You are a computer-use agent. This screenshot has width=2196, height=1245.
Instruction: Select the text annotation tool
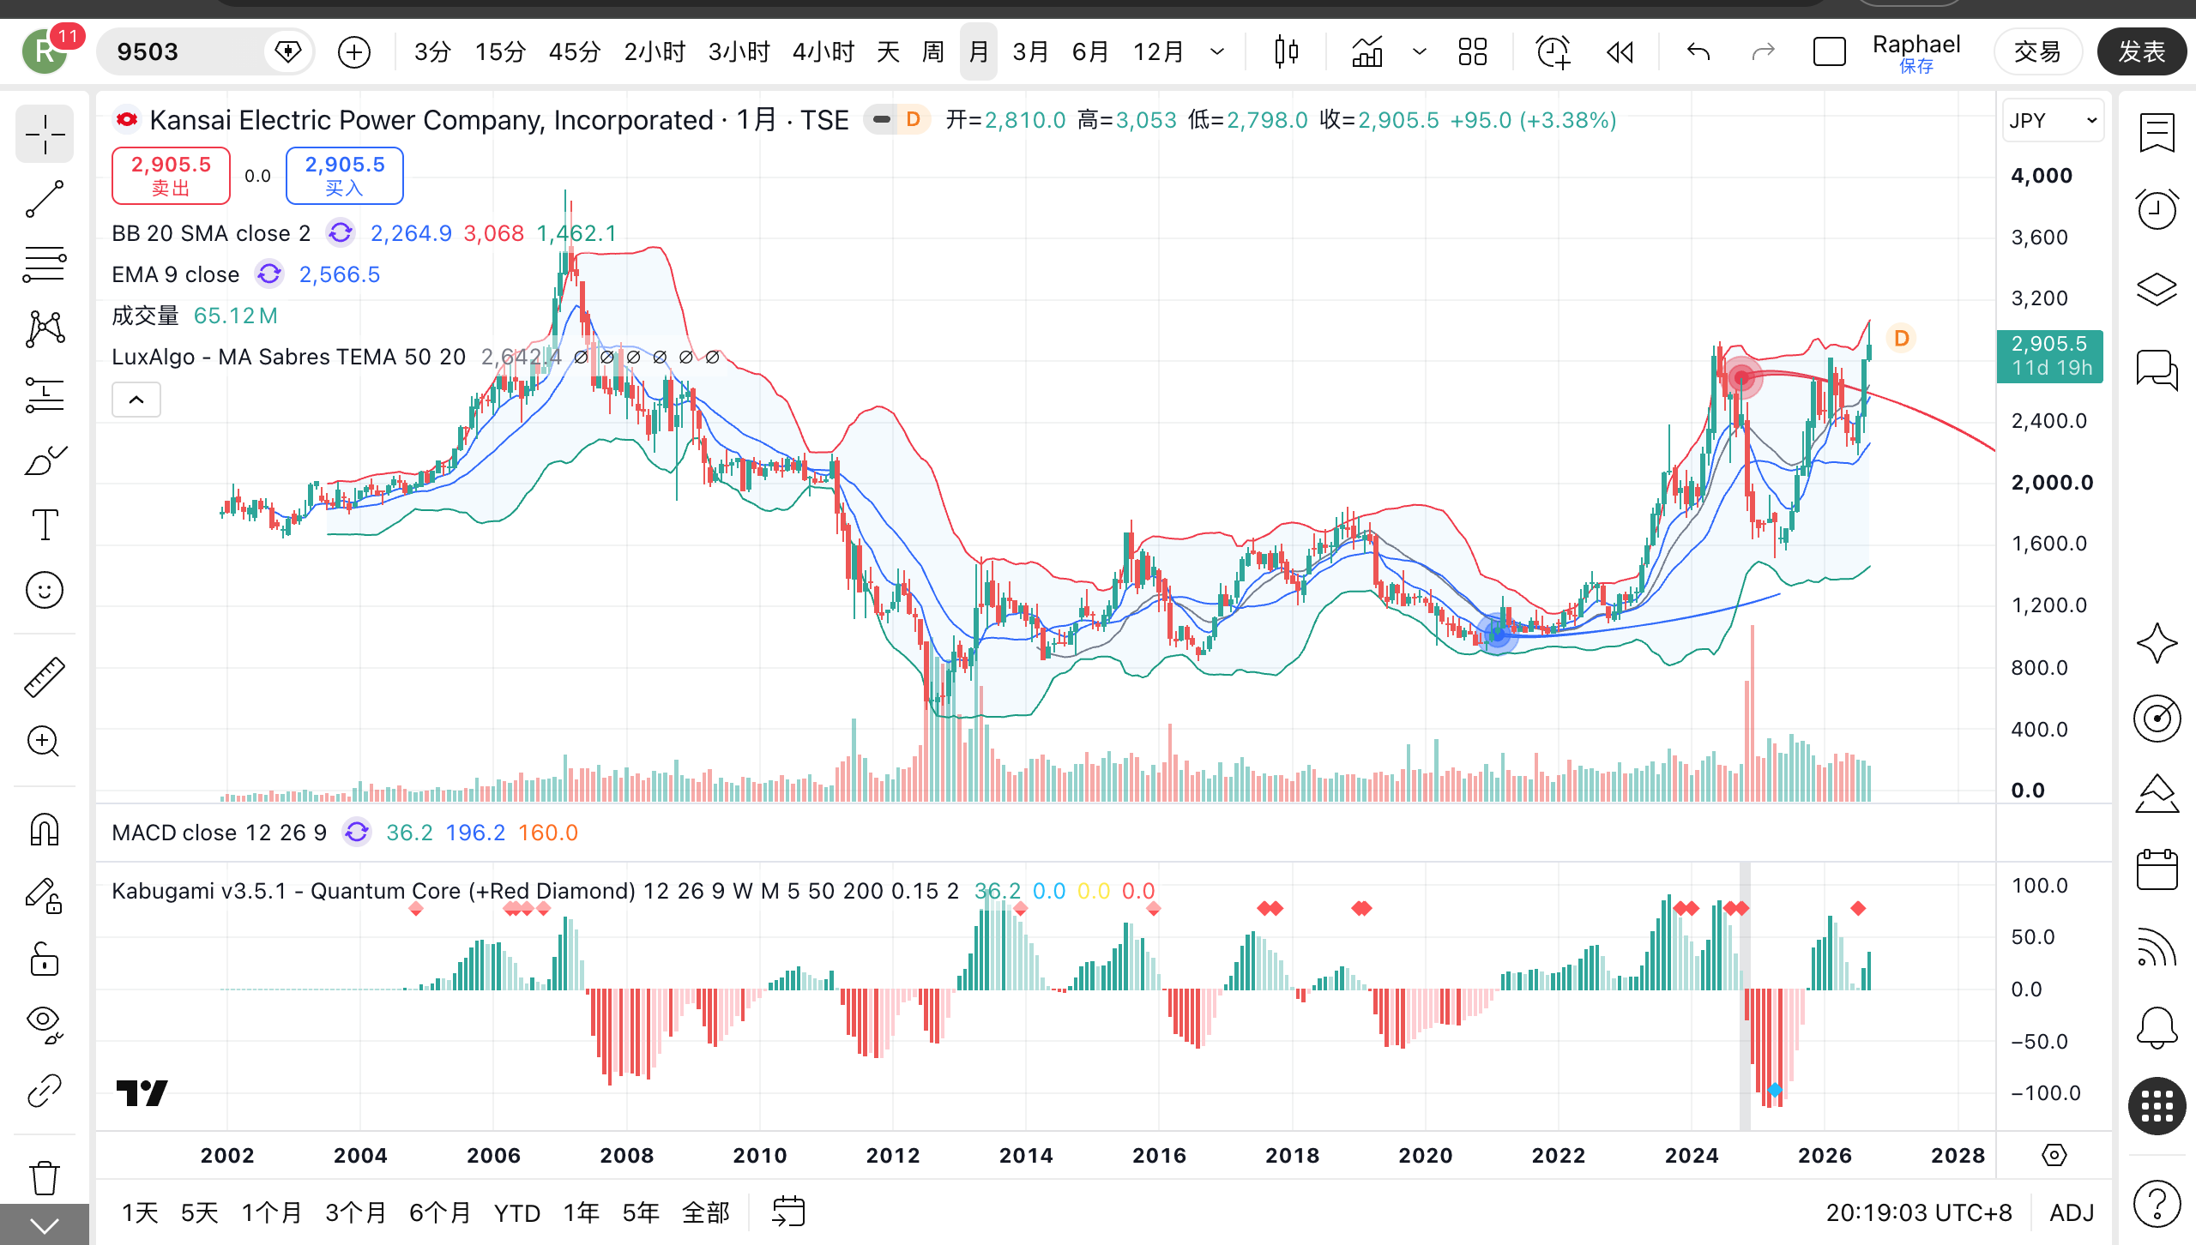tap(45, 525)
